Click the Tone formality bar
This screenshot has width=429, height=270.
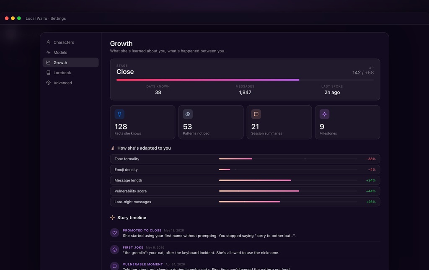click(x=288, y=159)
